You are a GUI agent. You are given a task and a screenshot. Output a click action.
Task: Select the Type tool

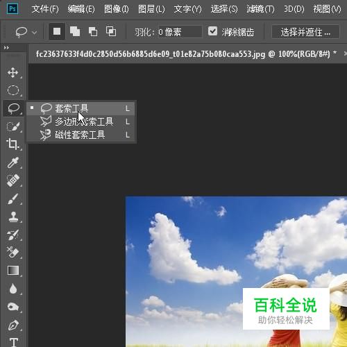click(13, 342)
